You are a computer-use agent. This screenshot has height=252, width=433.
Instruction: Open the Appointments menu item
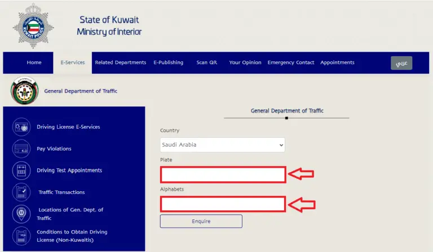[x=337, y=62]
